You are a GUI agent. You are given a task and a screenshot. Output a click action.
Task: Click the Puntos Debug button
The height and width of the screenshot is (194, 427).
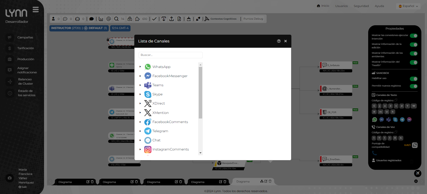click(253, 19)
